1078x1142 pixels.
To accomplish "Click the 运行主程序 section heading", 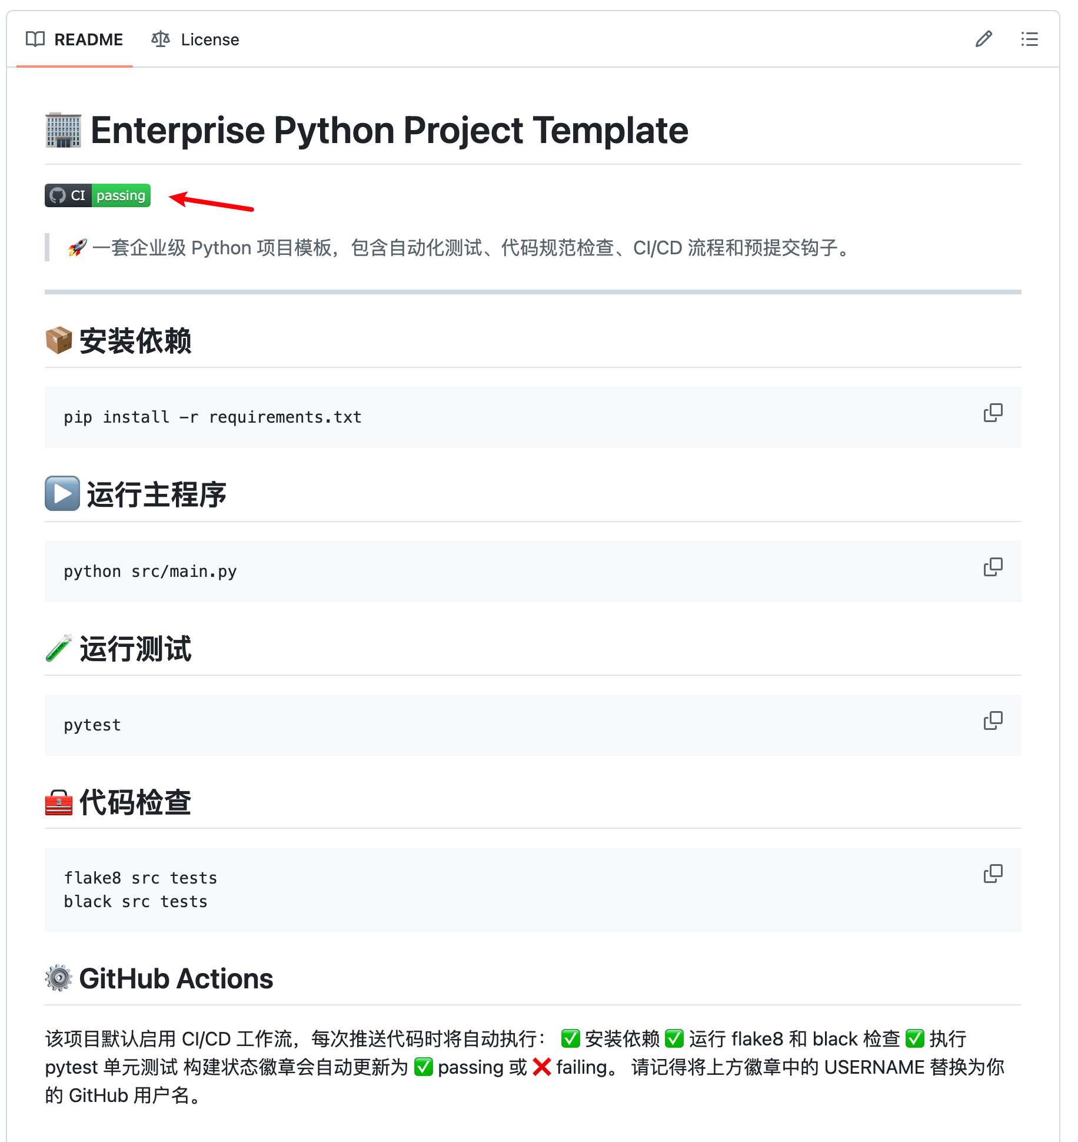I will 156,494.
